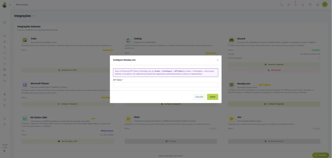Click the Configurar Monday.com dialog title
This screenshot has height=158, width=332.
tap(124, 60)
